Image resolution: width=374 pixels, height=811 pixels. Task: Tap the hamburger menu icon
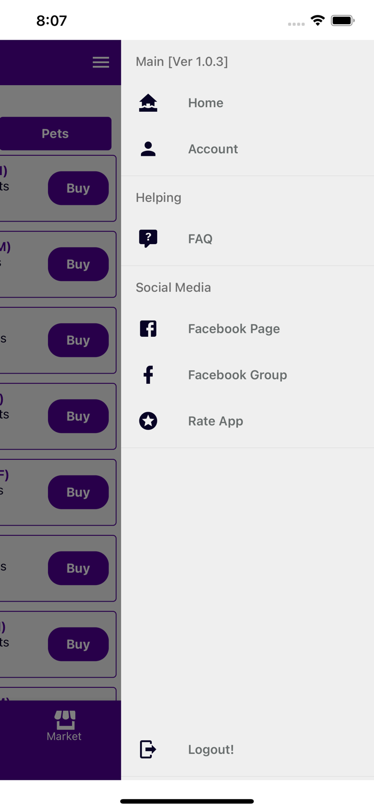coord(100,62)
